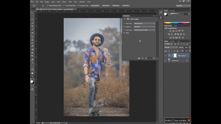Screen dimensions: 221x124
Task: Open the layer Fill slider dropdown
Action: point(190,51)
